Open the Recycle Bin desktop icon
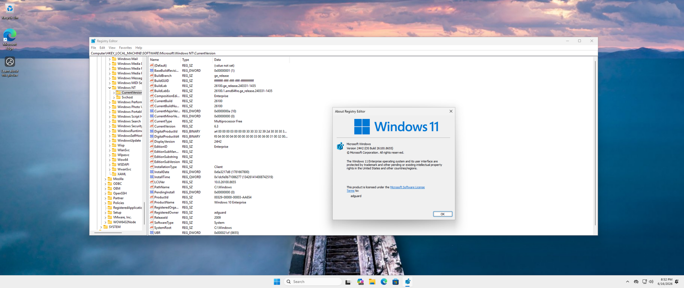Viewport: 684px width, 288px height. click(10, 11)
